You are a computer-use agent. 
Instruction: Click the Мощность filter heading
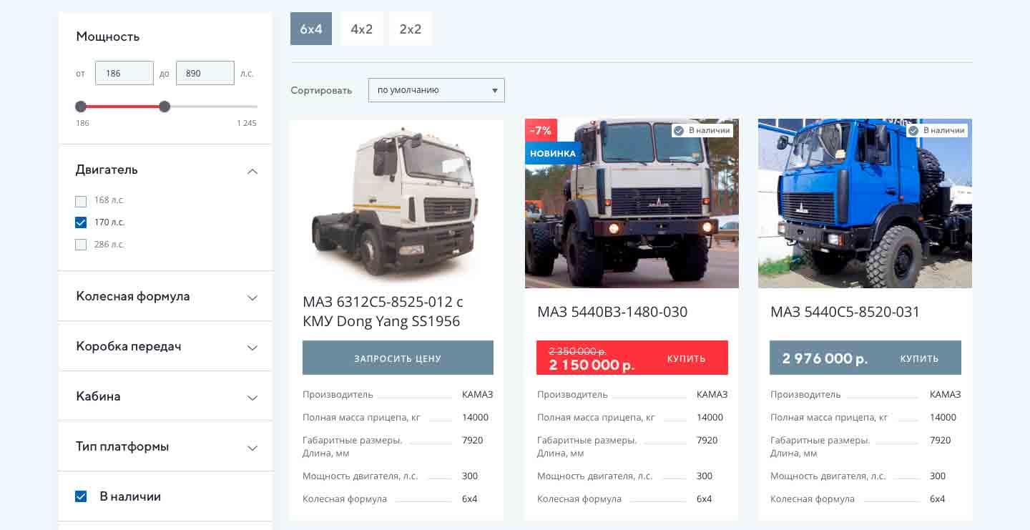[108, 36]
